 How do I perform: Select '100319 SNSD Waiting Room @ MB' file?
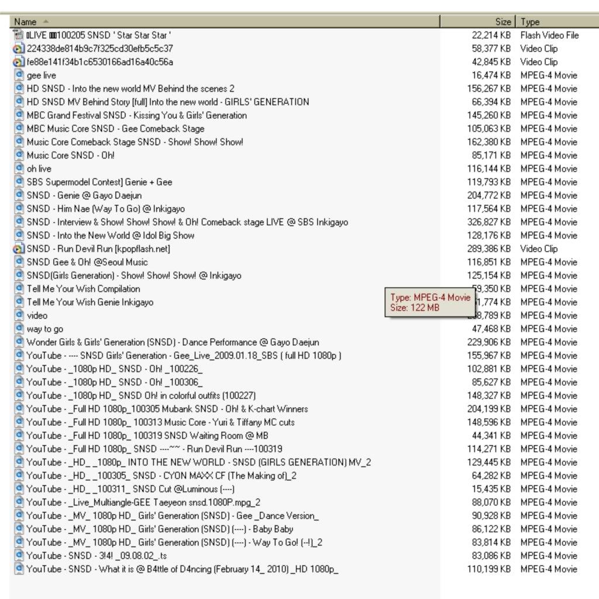(x=147, y=436)
